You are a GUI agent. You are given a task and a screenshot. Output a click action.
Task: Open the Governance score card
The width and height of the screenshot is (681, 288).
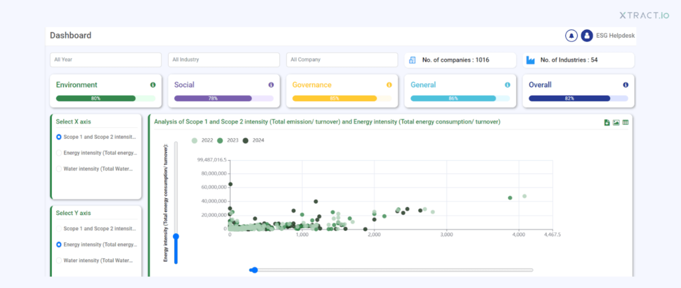point(342,91)
